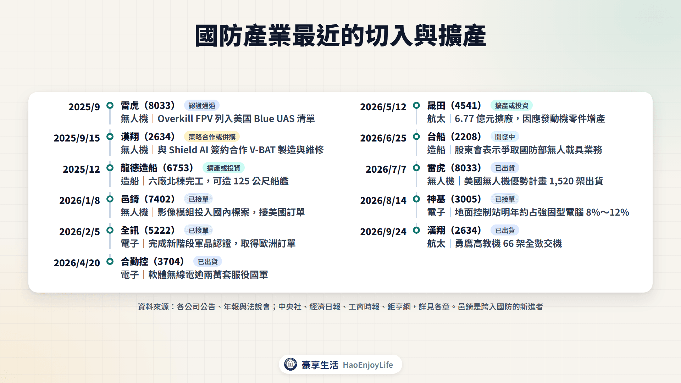The height and width of the screenshot is (383, 681).
Task: Click the line about Overkill FPV Blue UAS
Action: 218,119
